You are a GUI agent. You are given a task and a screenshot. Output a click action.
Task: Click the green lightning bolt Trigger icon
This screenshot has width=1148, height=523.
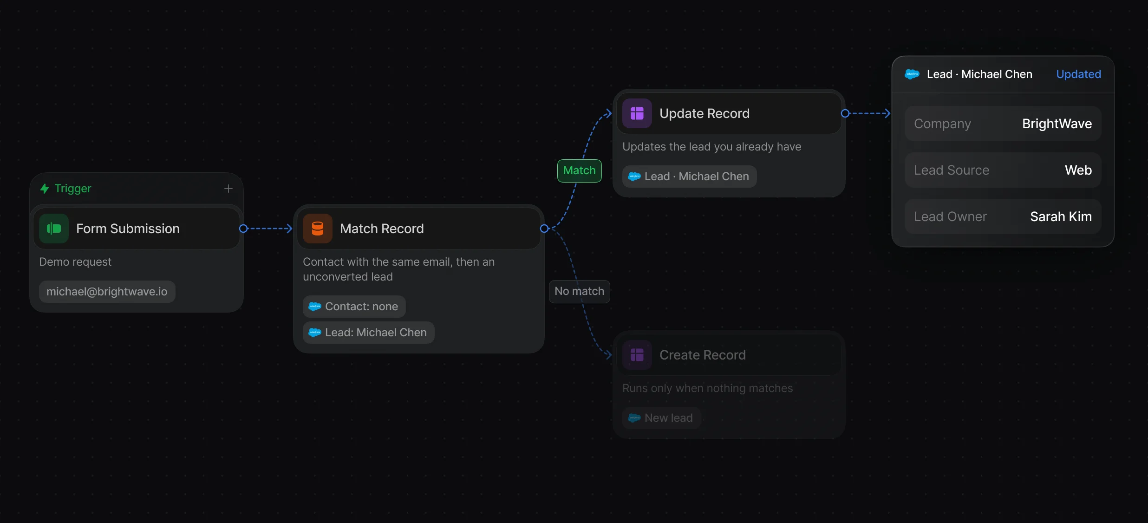pos(45,189)
